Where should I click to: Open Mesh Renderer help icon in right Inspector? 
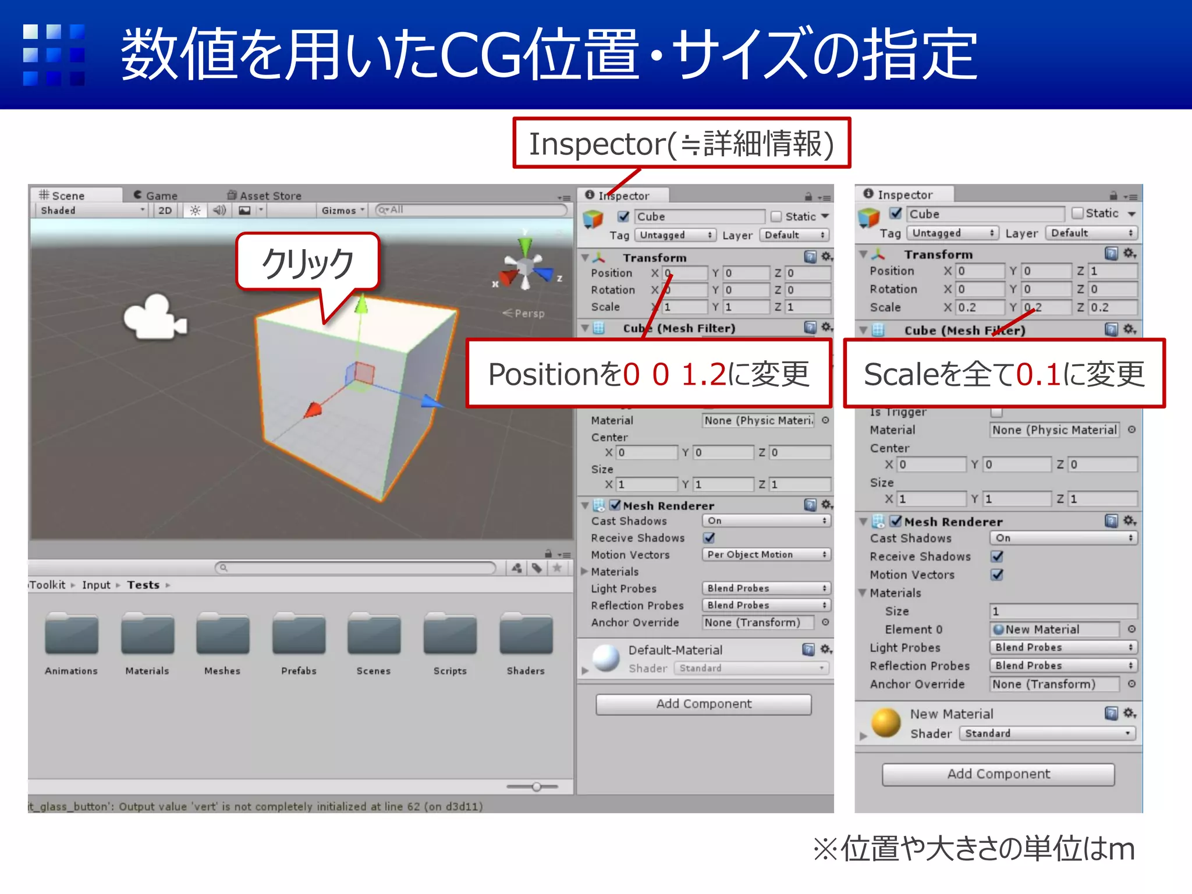1111,521
